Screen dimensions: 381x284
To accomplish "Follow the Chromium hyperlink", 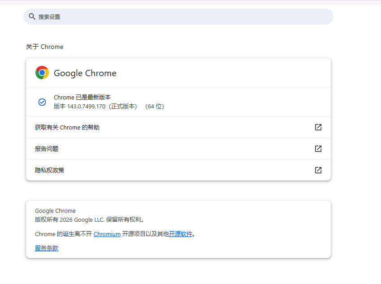I will point(107,234).
